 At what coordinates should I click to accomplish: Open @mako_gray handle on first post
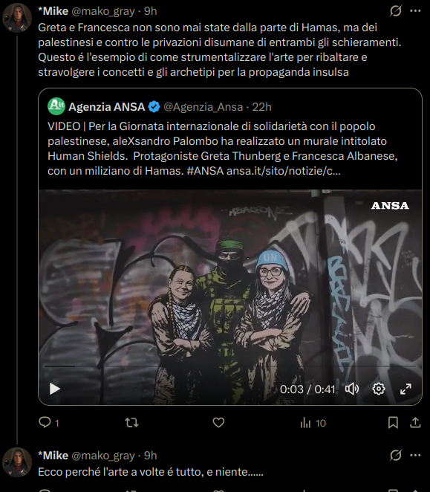(103, 12)
